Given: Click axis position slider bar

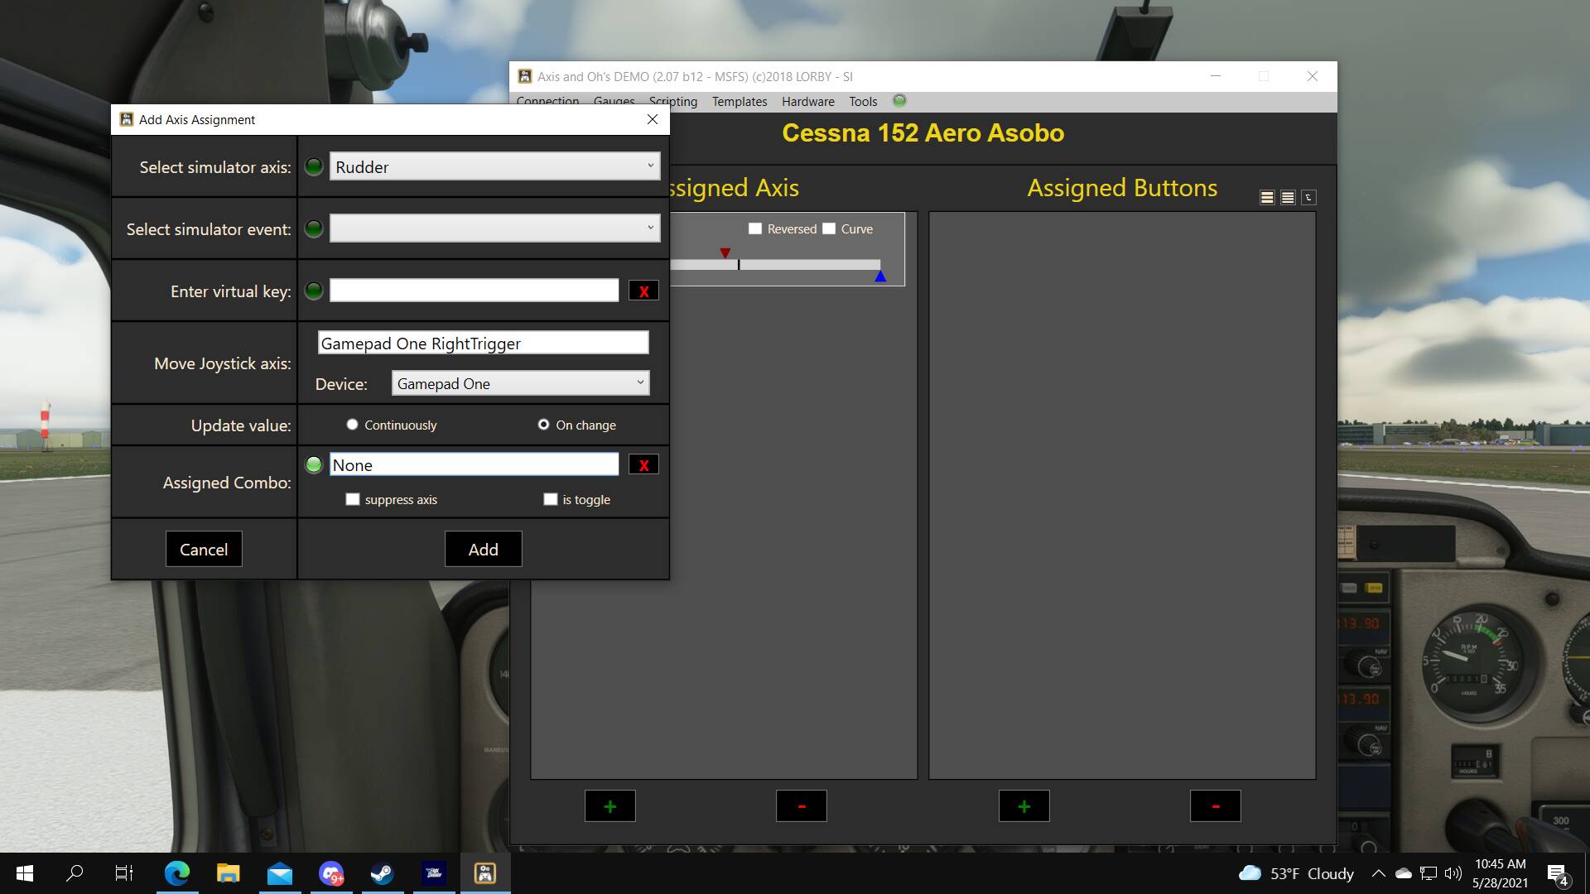Looking at the screenshot, I should 775,265.
